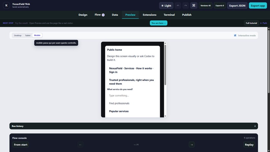270x152 pixels.
Task: Switch preview to Desktop size
Action: point(18,35)
